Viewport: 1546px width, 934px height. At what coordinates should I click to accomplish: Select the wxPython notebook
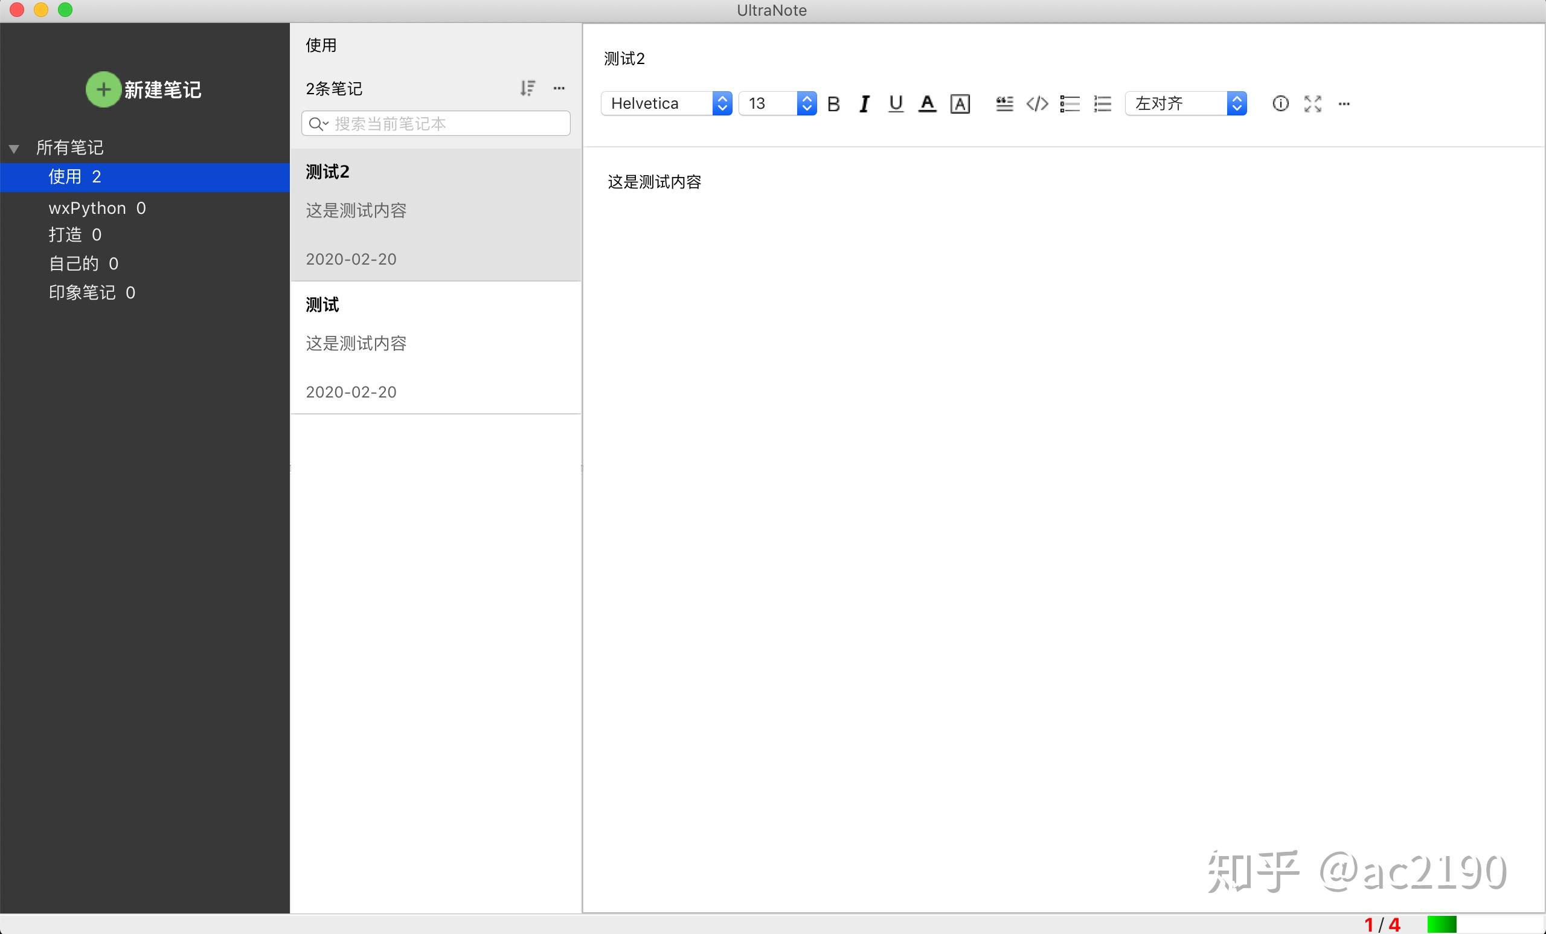pos(97,208)
